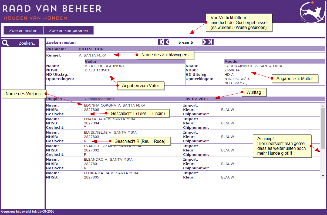This screenshot has height=215, width=327.
Task: Select puppy ELSANDRO V. SANTA MIRA
Action: pos(108,160)
